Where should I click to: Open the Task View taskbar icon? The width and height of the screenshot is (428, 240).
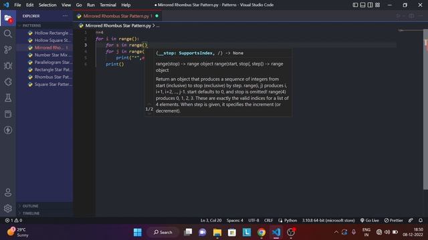[188, 232]
